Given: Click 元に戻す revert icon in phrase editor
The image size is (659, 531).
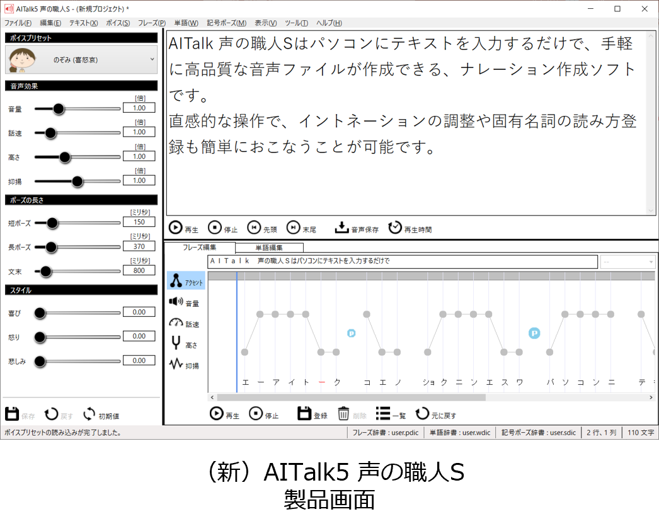Looking at the screenshot, I should tap(422, 413).
